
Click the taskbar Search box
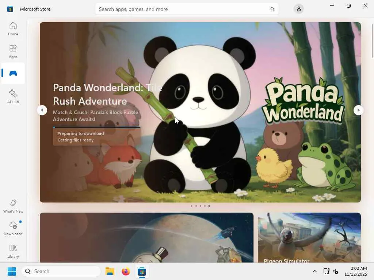[61, 271]
